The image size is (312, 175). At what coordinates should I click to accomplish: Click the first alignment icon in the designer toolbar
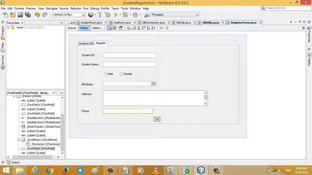129,28
